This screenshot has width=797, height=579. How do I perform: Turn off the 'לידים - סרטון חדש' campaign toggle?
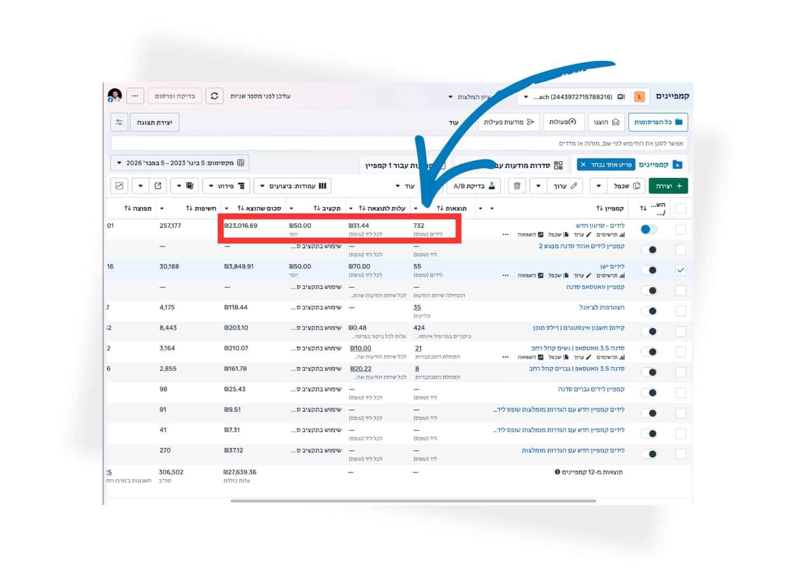point(649,229)
